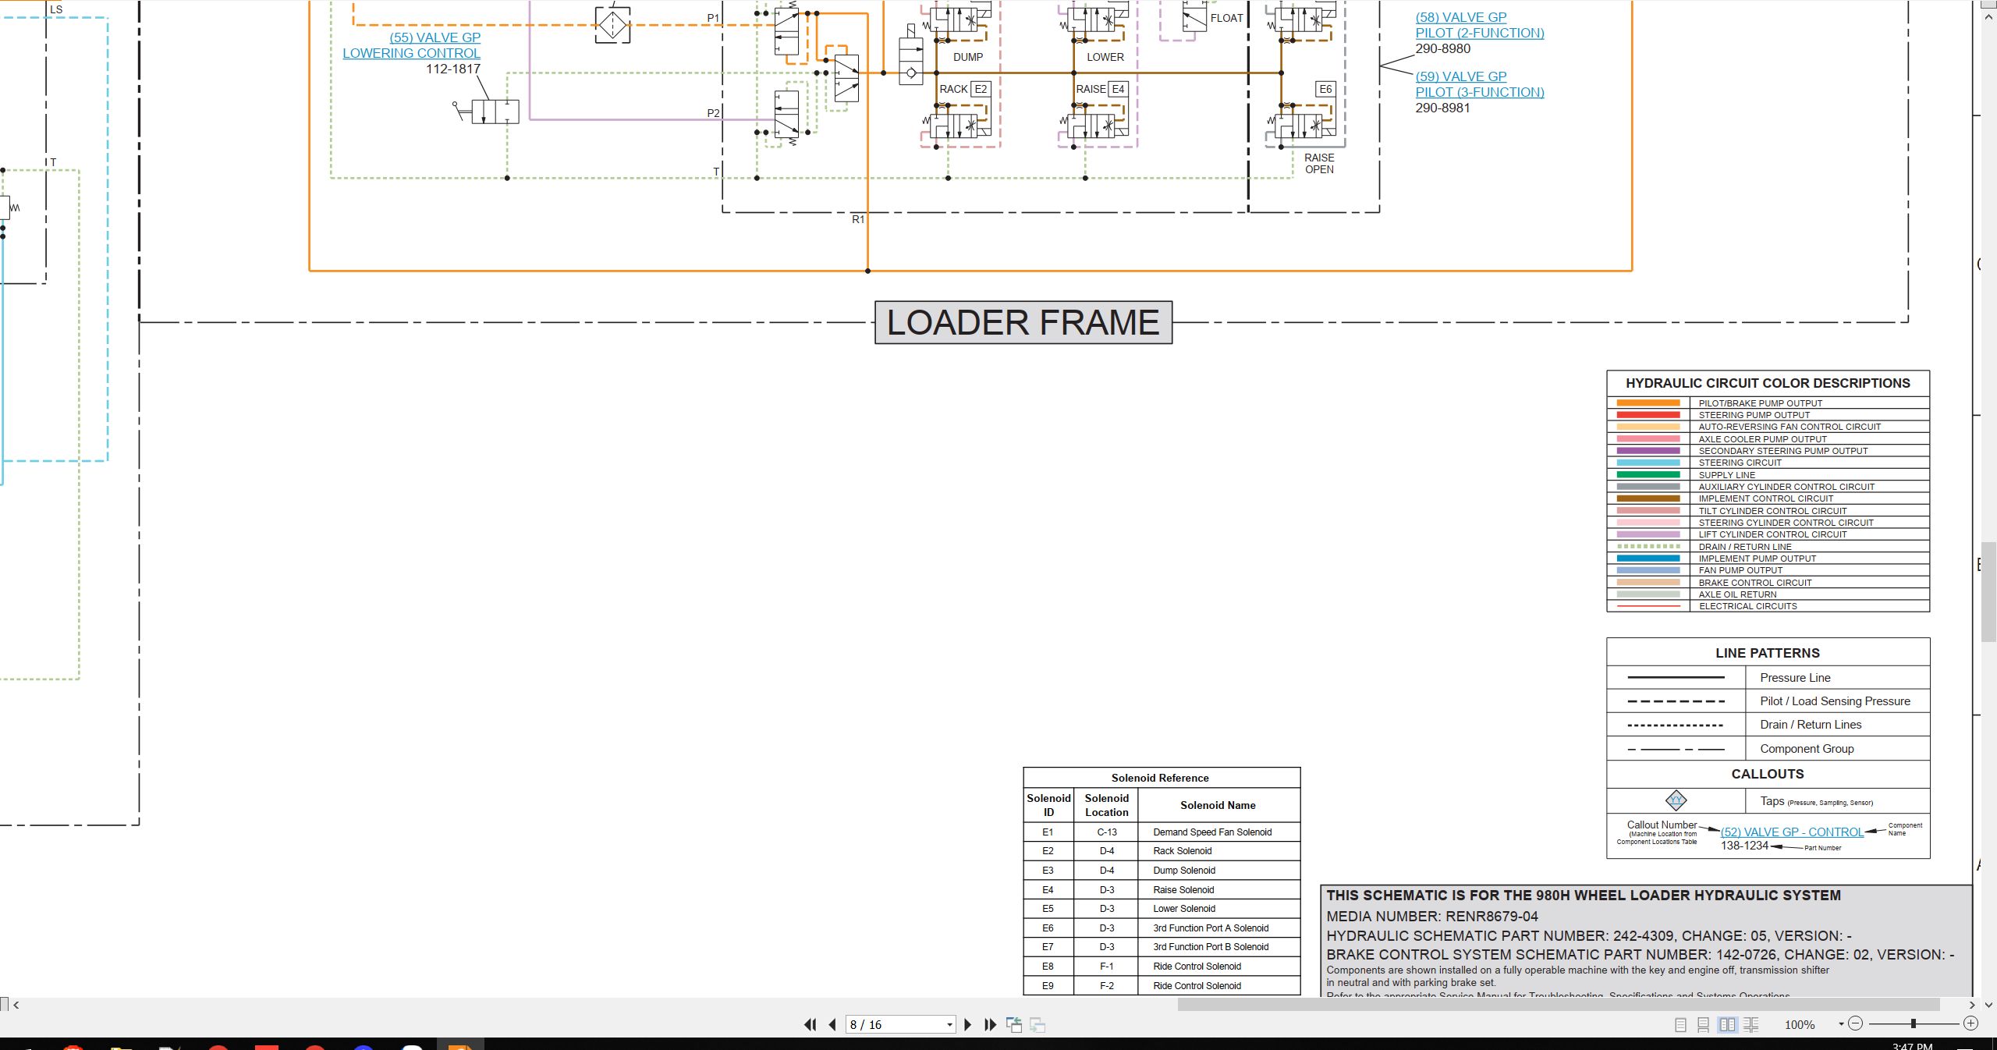The height and width of the screenshot is (1050, 1997).
Task: Click the orange Pilot/Brake Pump Output swatch
Action: (x=1648, y=403)
